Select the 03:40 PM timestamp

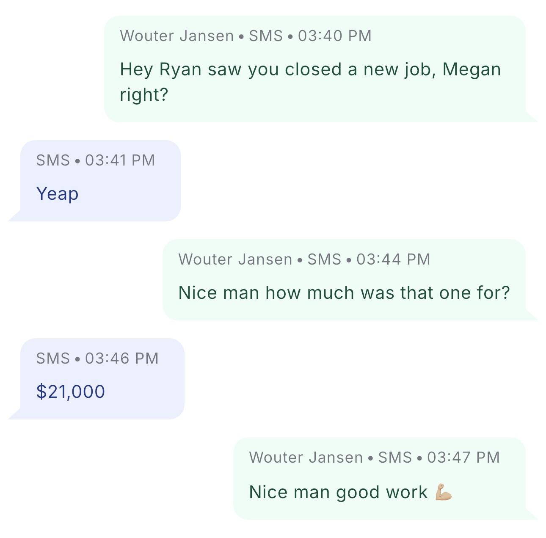(x=334, y=36)
